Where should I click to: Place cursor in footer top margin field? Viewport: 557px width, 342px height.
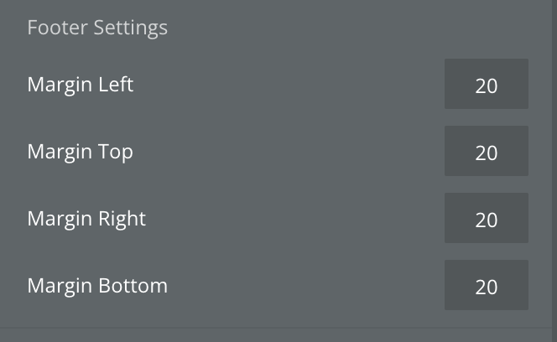coord(487,152)
